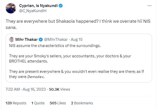Open the Cyprian, Is Nyakundi display name

click(x=37, y=6)
